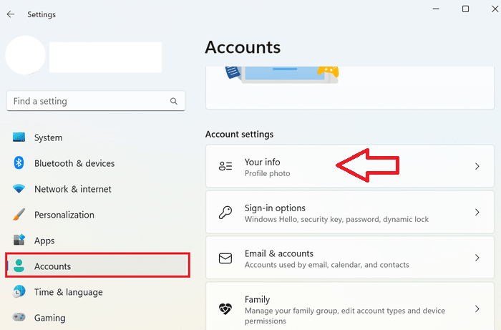Go back with the Settings back arrow
This screenshot has width=501, height=330.
pos(11,14)
